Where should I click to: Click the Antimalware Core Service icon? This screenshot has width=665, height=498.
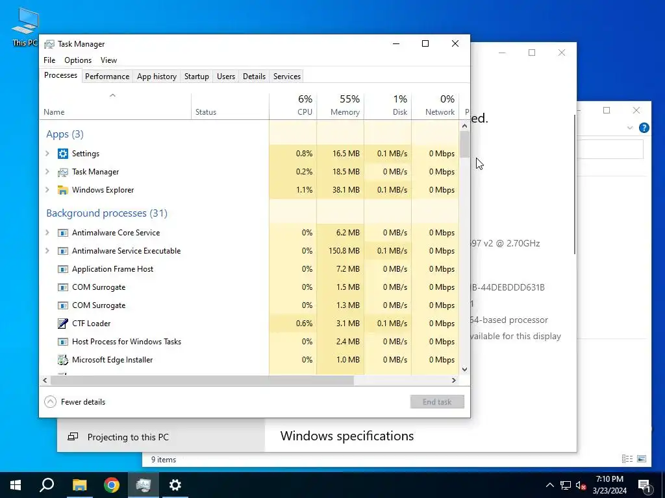coord(63,233)
